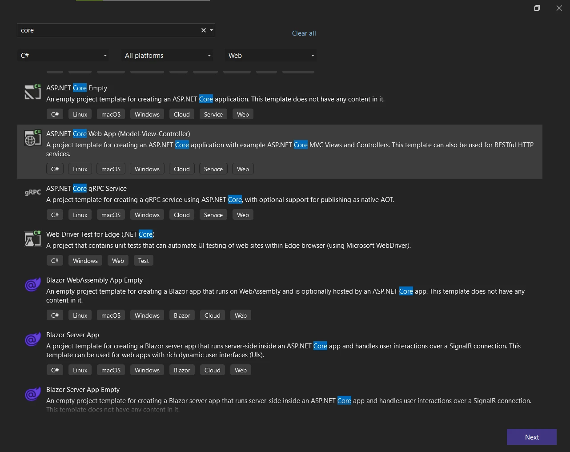Screen dimensions: 570x452
Task: Click the Blazor WebAssembly App Empty icon
Action: coord(32,284)
